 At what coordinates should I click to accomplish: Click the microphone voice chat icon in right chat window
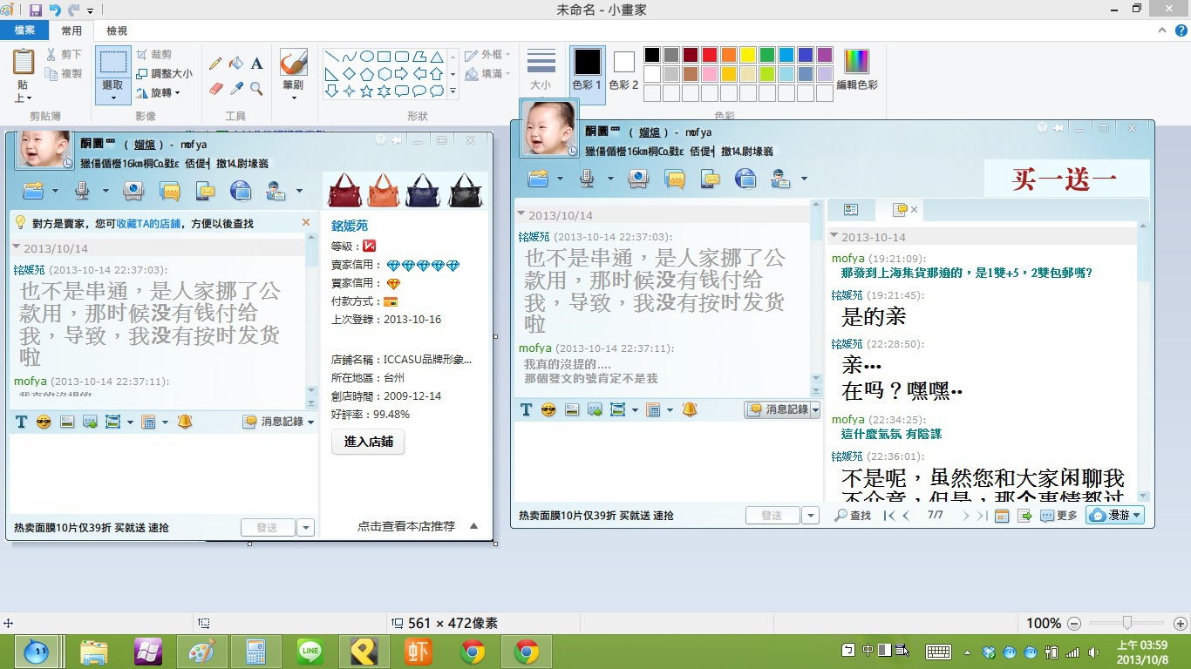pyautogui.click(x=588, y=179)
